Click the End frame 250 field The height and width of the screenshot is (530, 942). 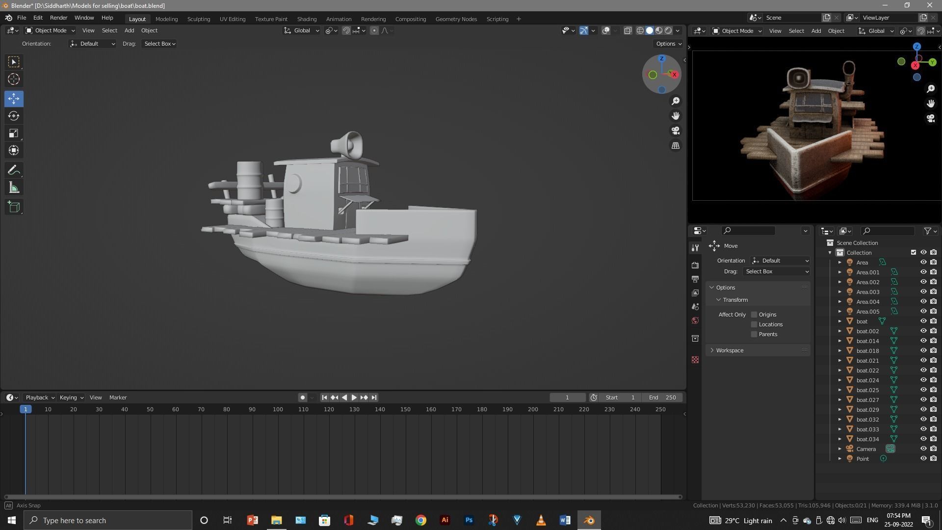coord(663,397)
